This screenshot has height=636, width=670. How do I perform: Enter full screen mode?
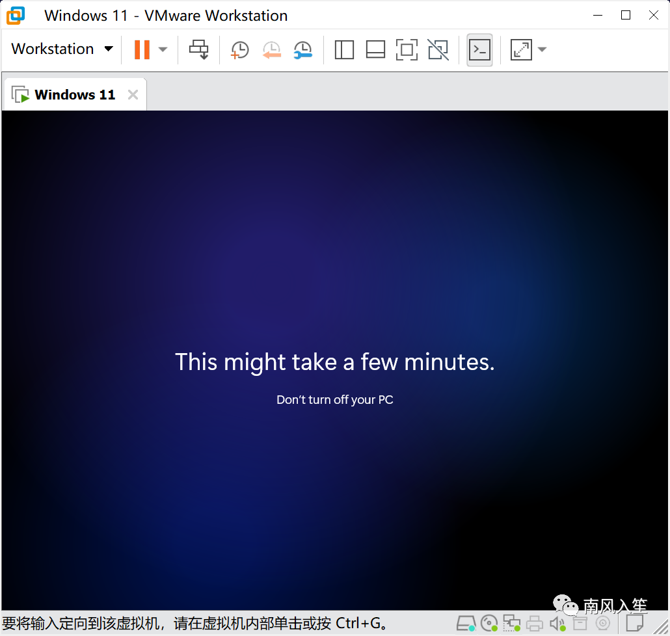407,49
